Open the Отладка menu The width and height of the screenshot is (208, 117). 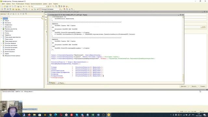pos(27,4)
